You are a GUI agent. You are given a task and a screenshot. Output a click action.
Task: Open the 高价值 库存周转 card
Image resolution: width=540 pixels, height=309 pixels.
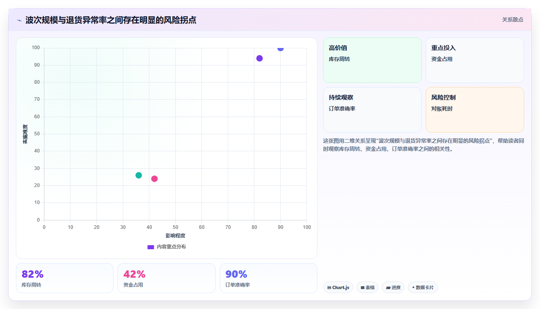tap(372, 60)
